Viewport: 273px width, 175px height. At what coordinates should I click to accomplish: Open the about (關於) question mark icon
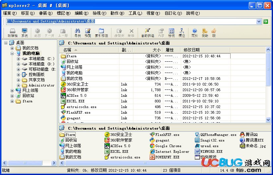(195, 32)
